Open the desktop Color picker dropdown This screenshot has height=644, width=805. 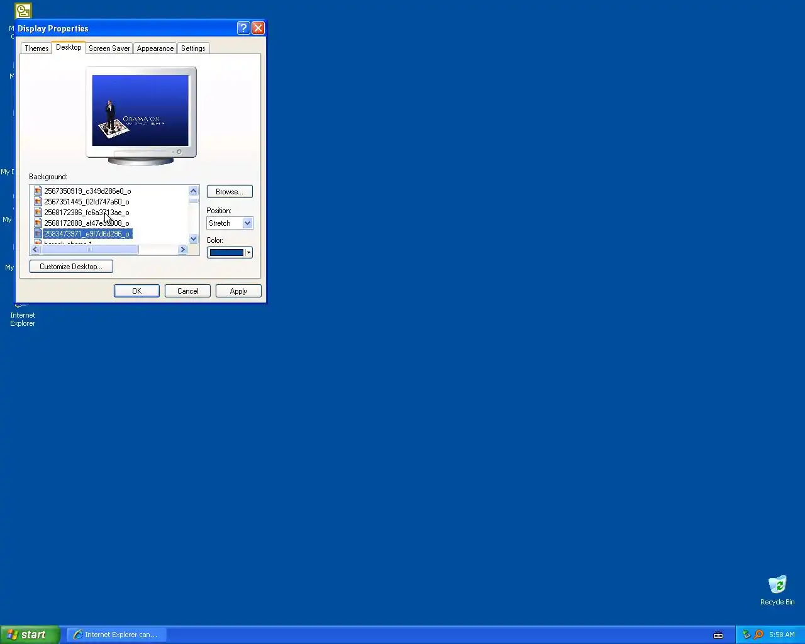[x=230, y=253]
